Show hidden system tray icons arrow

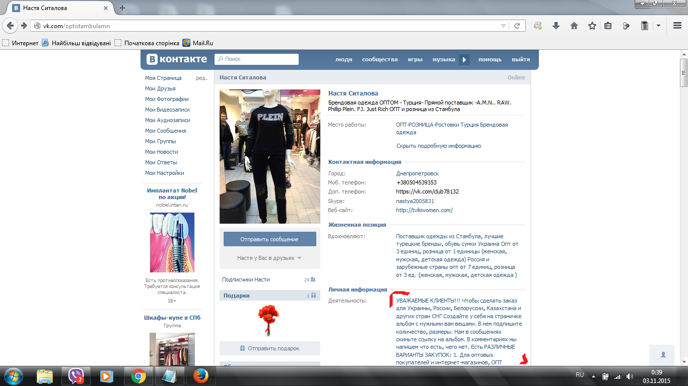click(x=594, y=376)
